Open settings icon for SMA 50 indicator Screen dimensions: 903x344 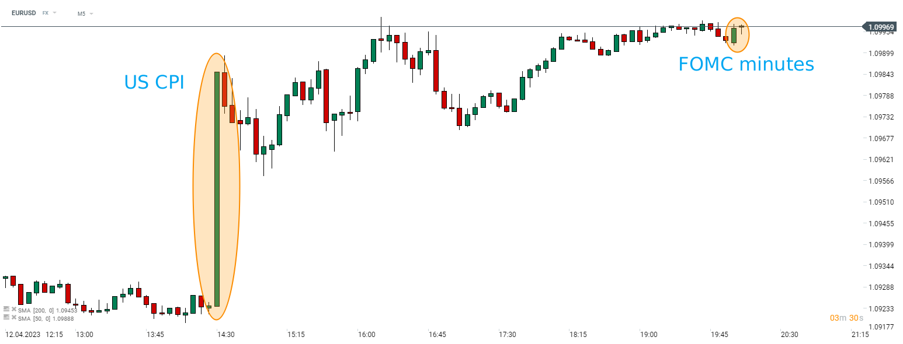tap(6, 317)
